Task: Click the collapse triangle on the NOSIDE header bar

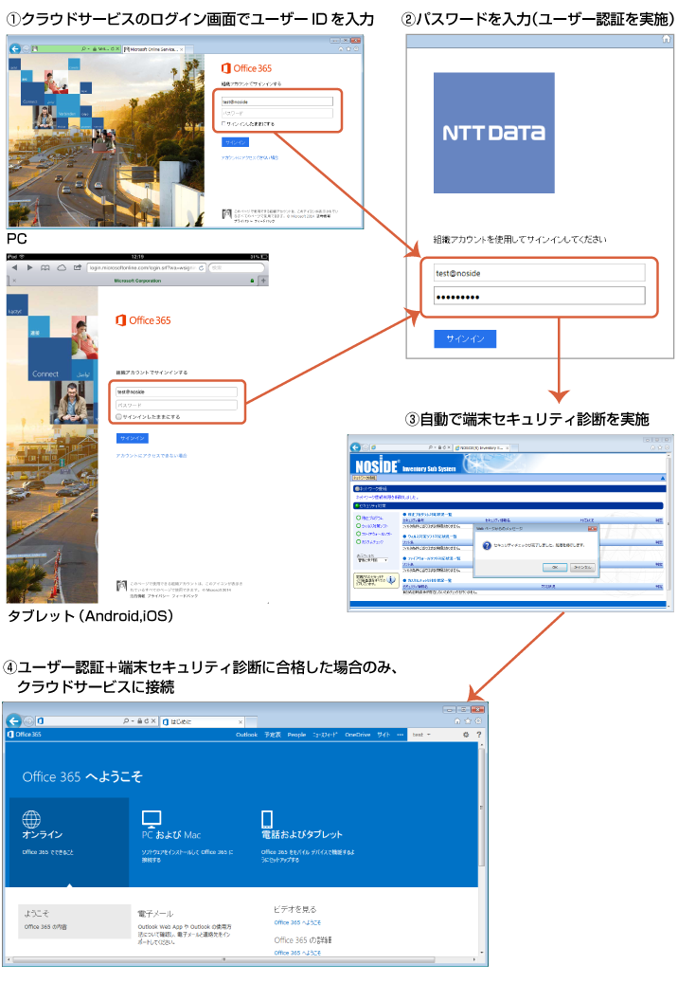Action: (663, 478)
